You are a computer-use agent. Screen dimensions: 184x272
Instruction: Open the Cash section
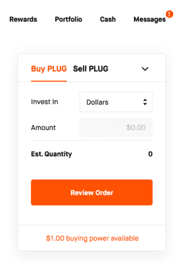click(x=107, y=19)
